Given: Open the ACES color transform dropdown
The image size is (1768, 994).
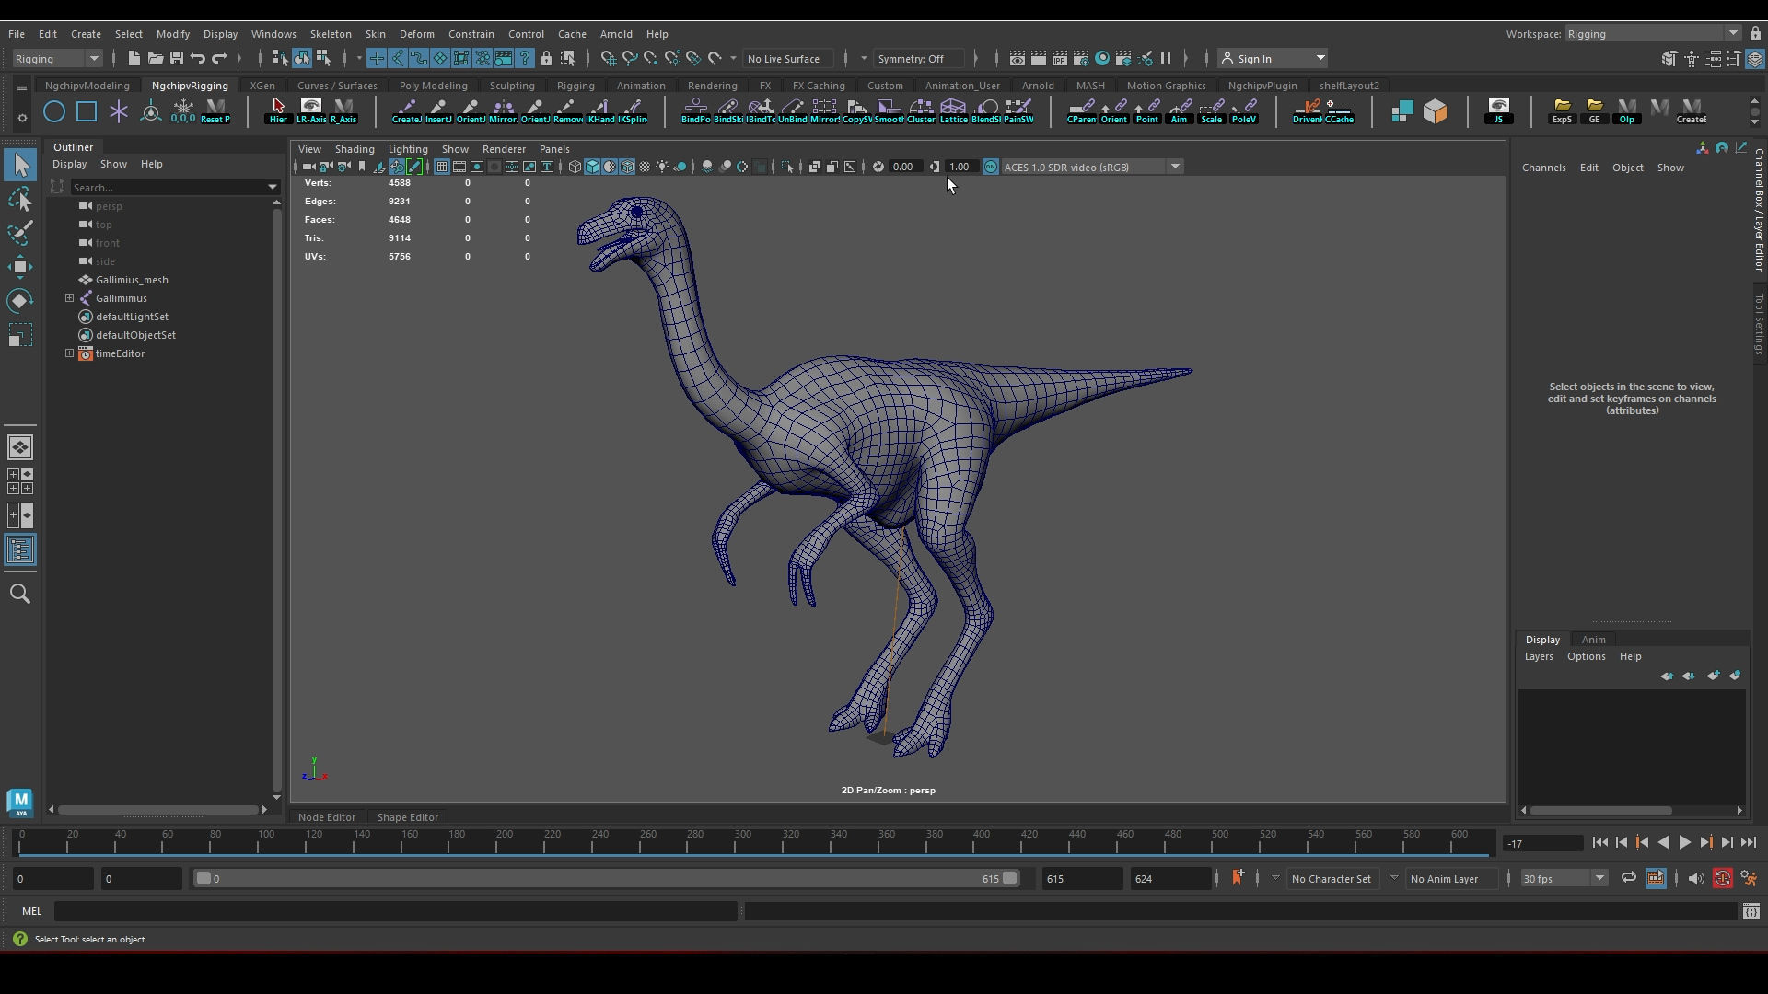Looking at the screenshot, I should [1092, 167].
